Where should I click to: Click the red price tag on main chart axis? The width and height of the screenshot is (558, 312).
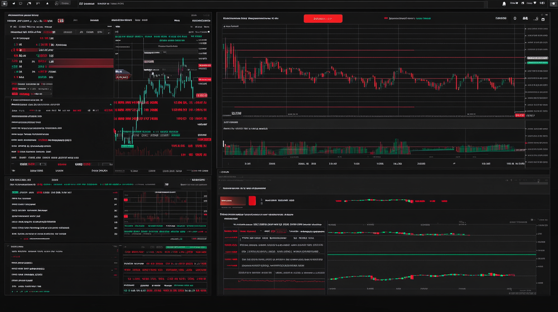pyautogui.click(x=520, y=116)
